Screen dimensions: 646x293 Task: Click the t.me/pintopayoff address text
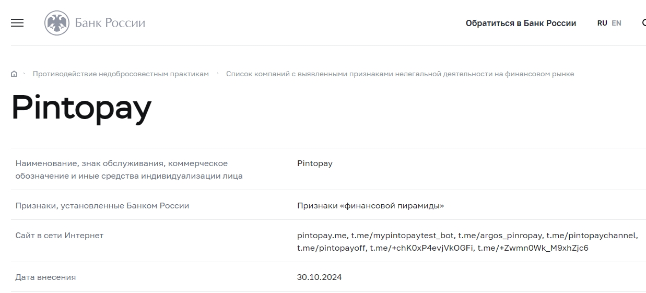(x=331, y=248)
